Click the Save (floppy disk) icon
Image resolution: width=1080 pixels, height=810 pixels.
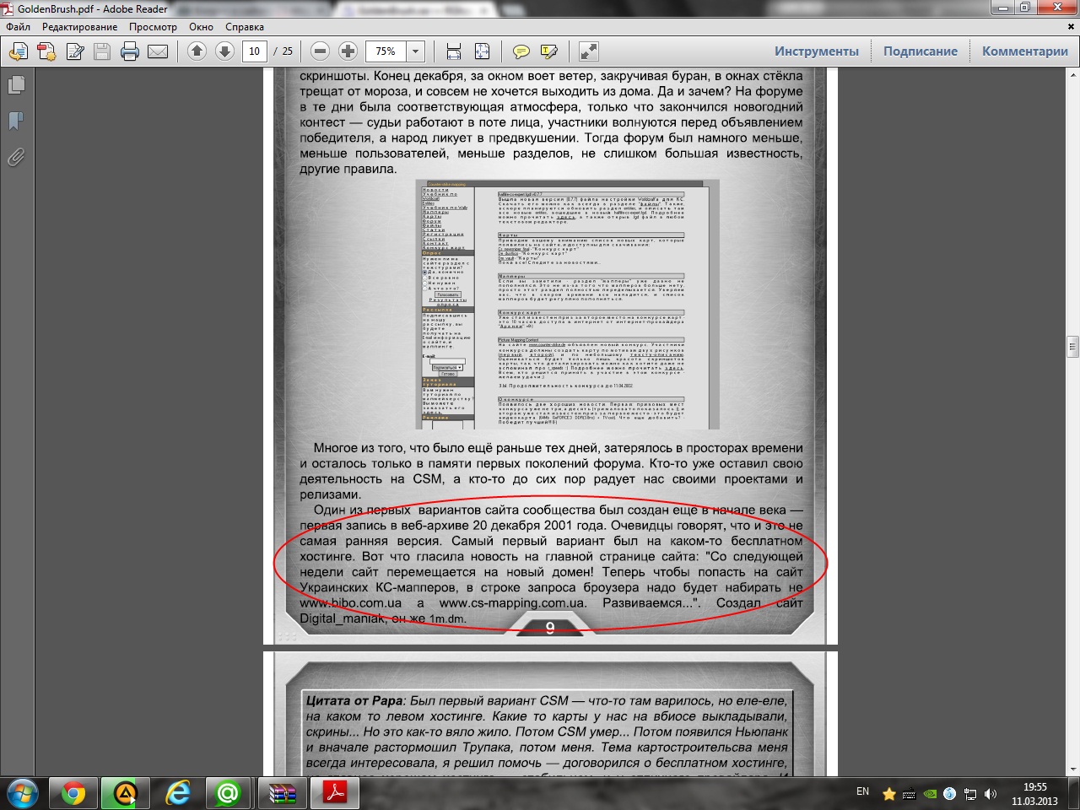pos(102,51)
